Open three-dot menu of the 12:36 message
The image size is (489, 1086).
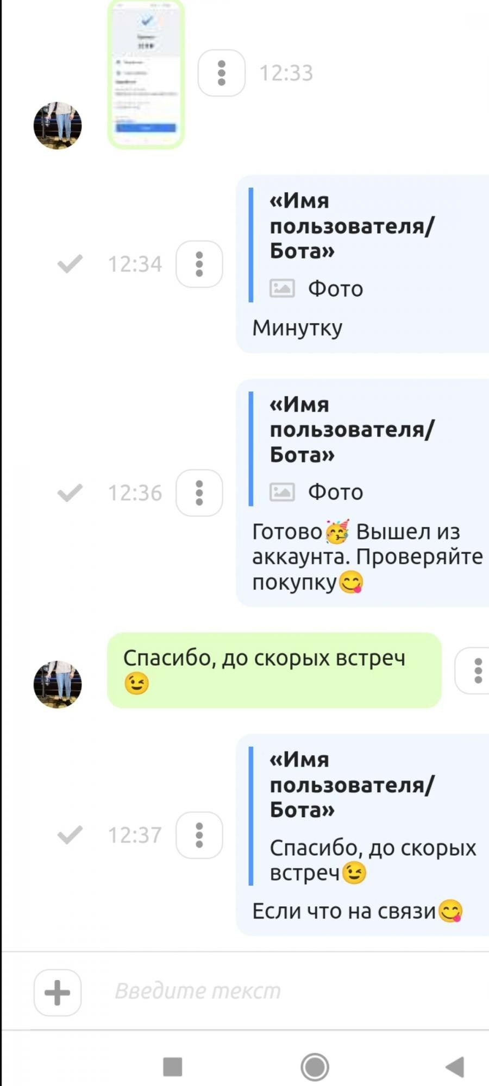pyautogui.click(x=199, y=493)
